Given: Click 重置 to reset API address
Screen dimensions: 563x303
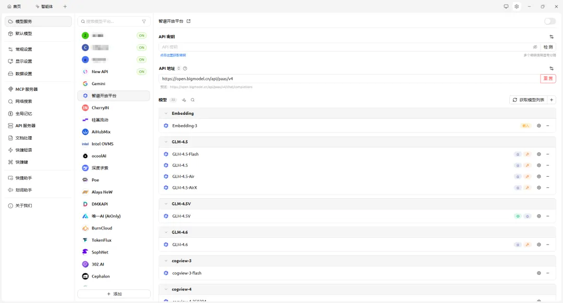Looking at the screenshot, I should click(548, 79).
